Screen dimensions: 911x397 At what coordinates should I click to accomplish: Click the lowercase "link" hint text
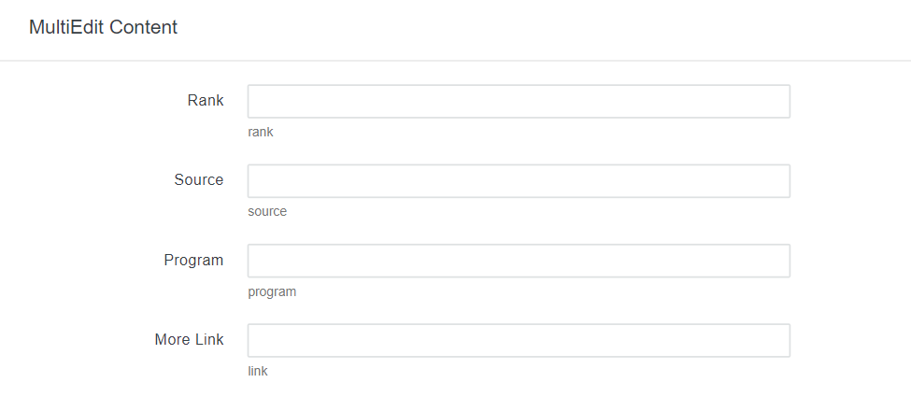pyautogui.click(x=258, y=371)
